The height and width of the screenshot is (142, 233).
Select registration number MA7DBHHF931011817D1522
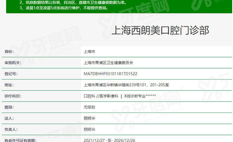coord(110,74)
